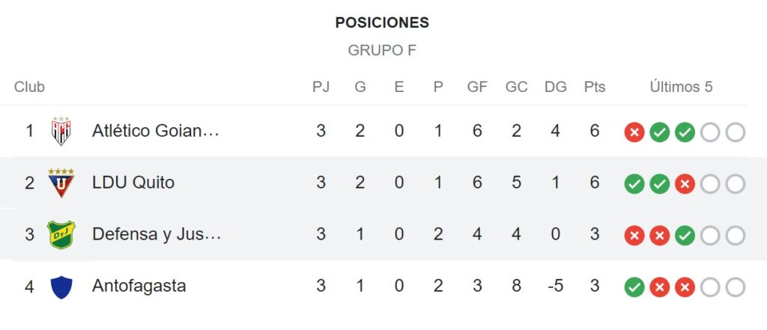Open the Defensa y Justicia team name
Screen dimensions: 767x330
(x=157, y=234)
